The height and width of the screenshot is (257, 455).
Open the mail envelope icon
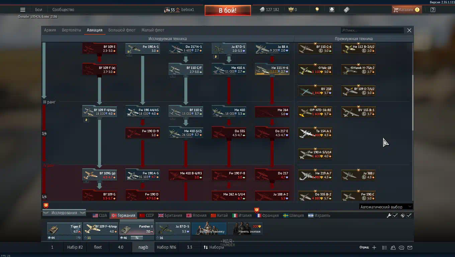tap(410, 248)
